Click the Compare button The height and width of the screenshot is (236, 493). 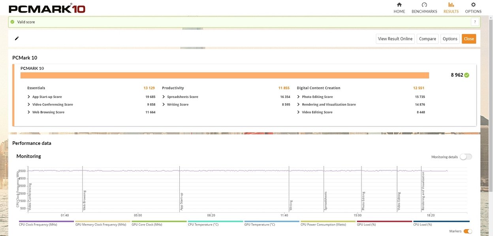click(427, 39)
